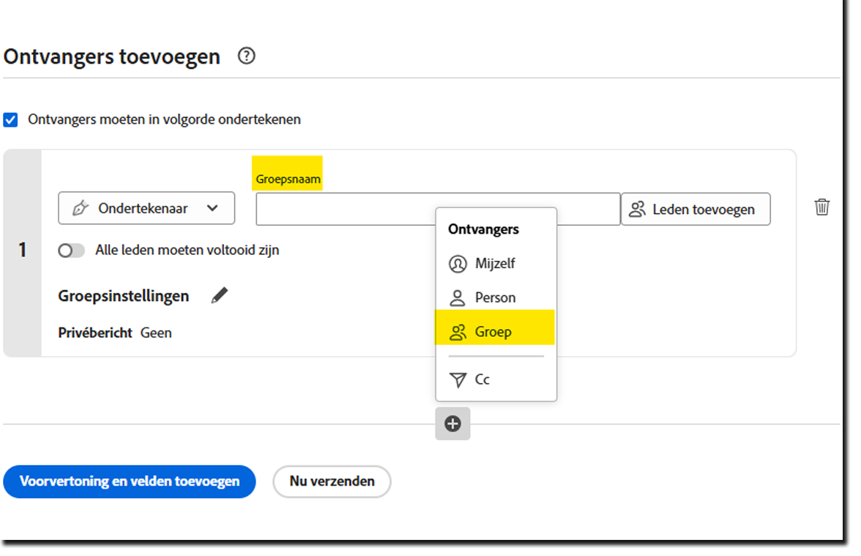Edit Groepsinstellingen with the pencil icon
Screen dimensions: 861x556
[220, 294]
